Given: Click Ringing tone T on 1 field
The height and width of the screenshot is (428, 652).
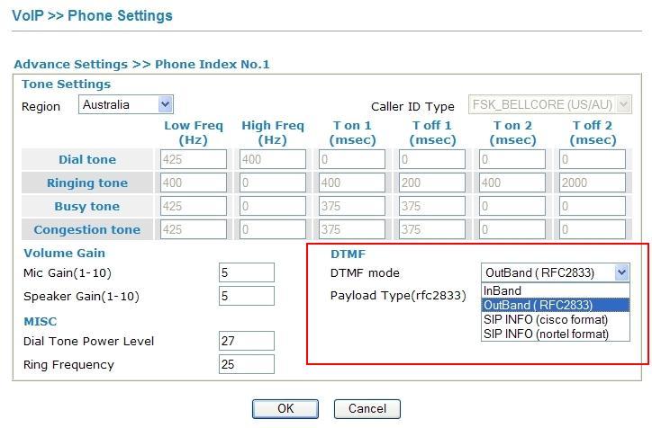Looking at the screenshot, I should pos(352,183).
